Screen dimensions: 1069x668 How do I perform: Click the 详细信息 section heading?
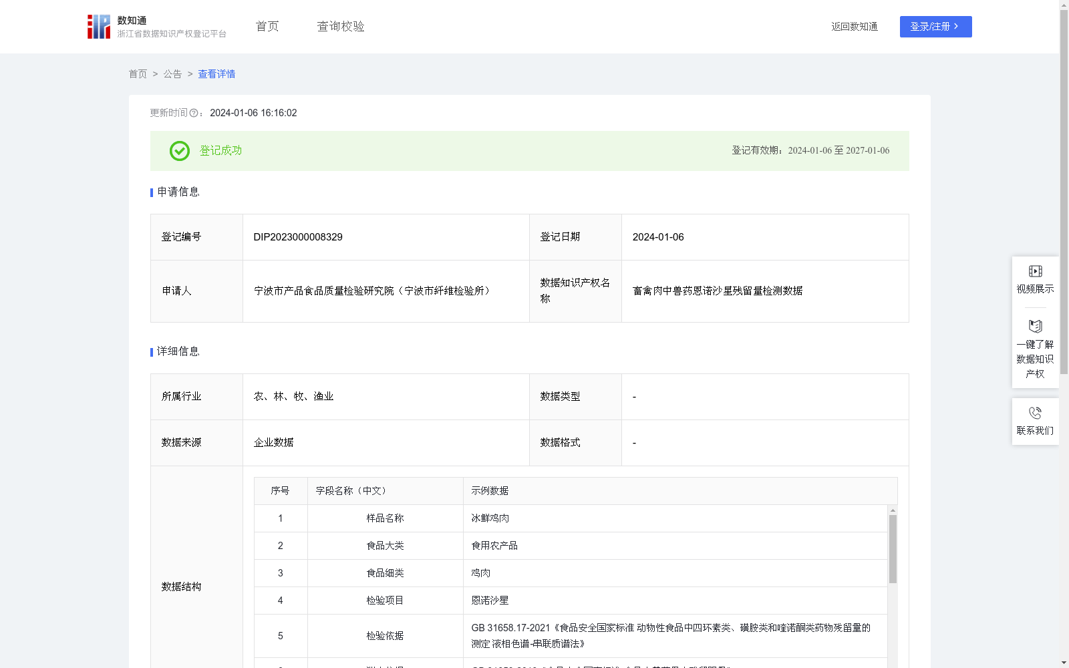178,352
